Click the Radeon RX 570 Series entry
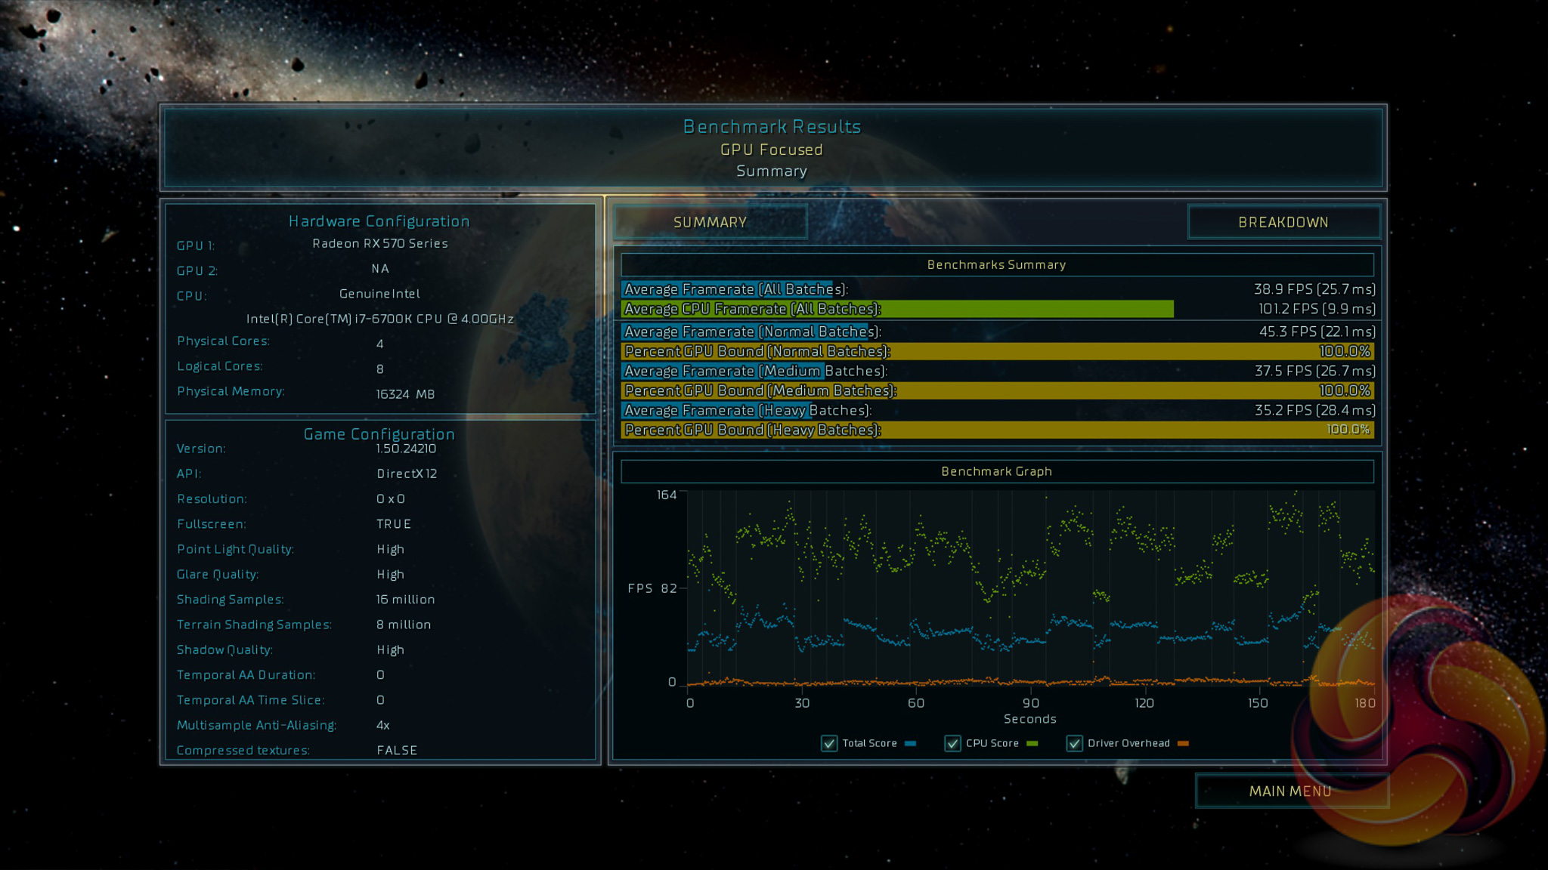 [380, 243]
